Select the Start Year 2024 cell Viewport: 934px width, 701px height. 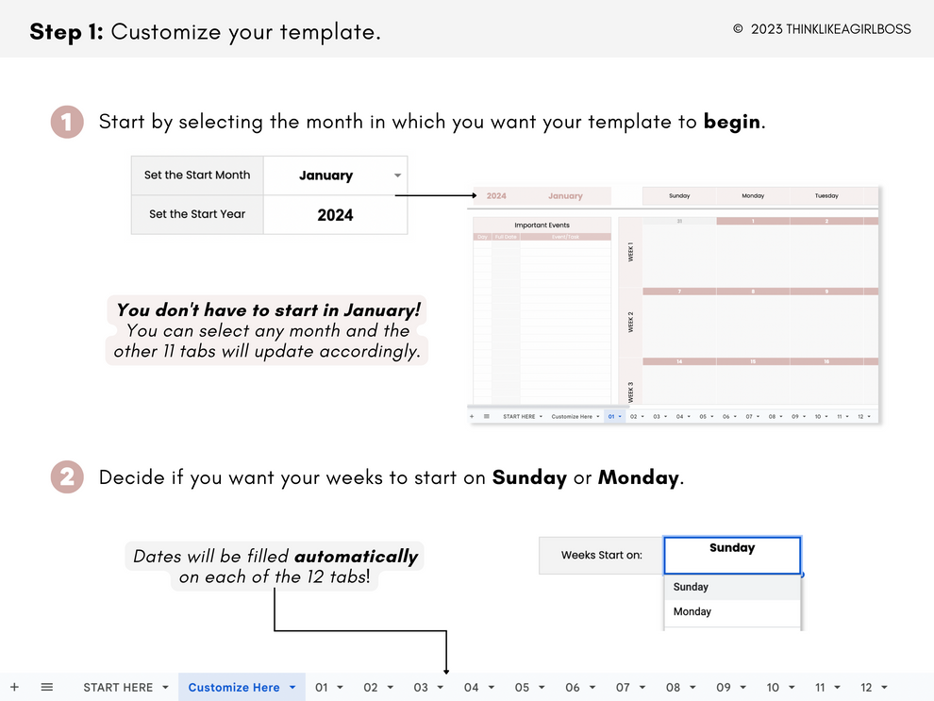pos(335,215)
